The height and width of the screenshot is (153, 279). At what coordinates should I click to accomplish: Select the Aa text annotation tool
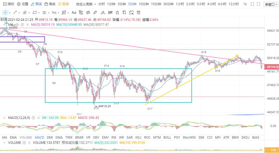[74, 12]
